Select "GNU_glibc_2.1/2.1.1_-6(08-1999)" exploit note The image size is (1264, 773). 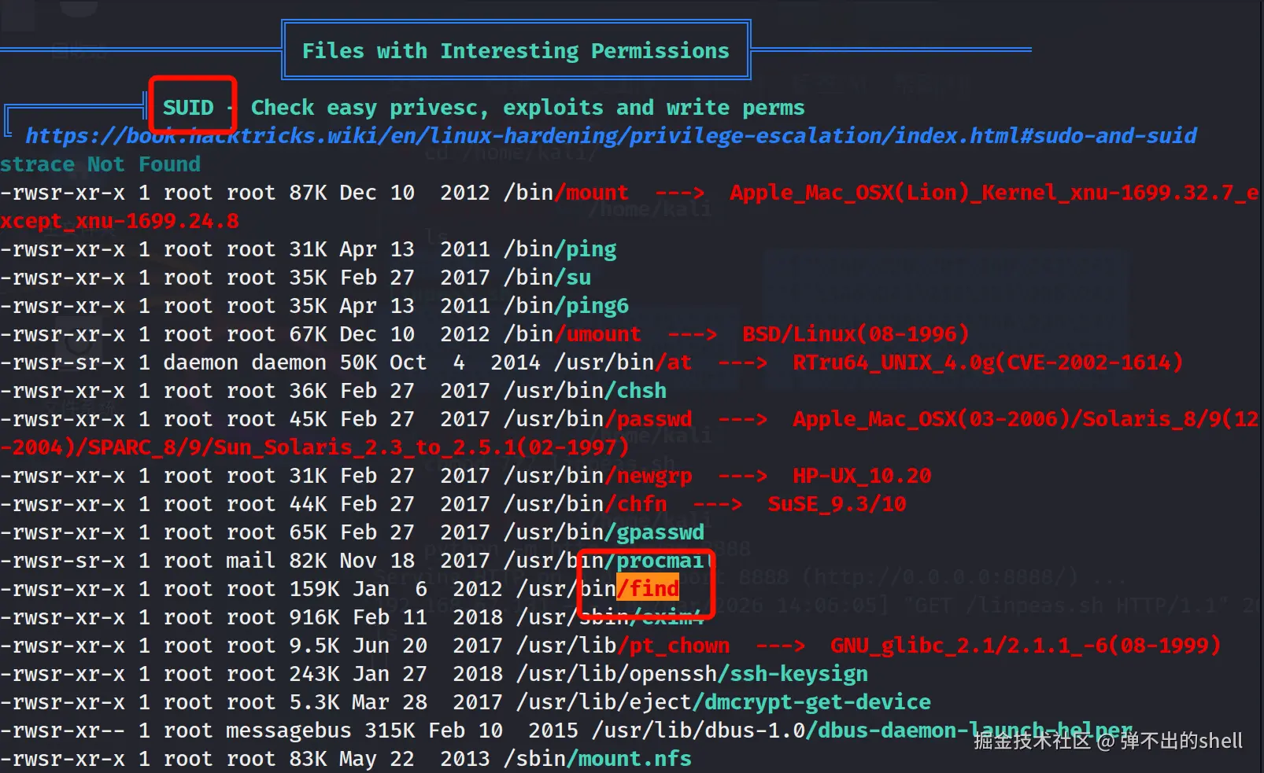point(1026,646)
